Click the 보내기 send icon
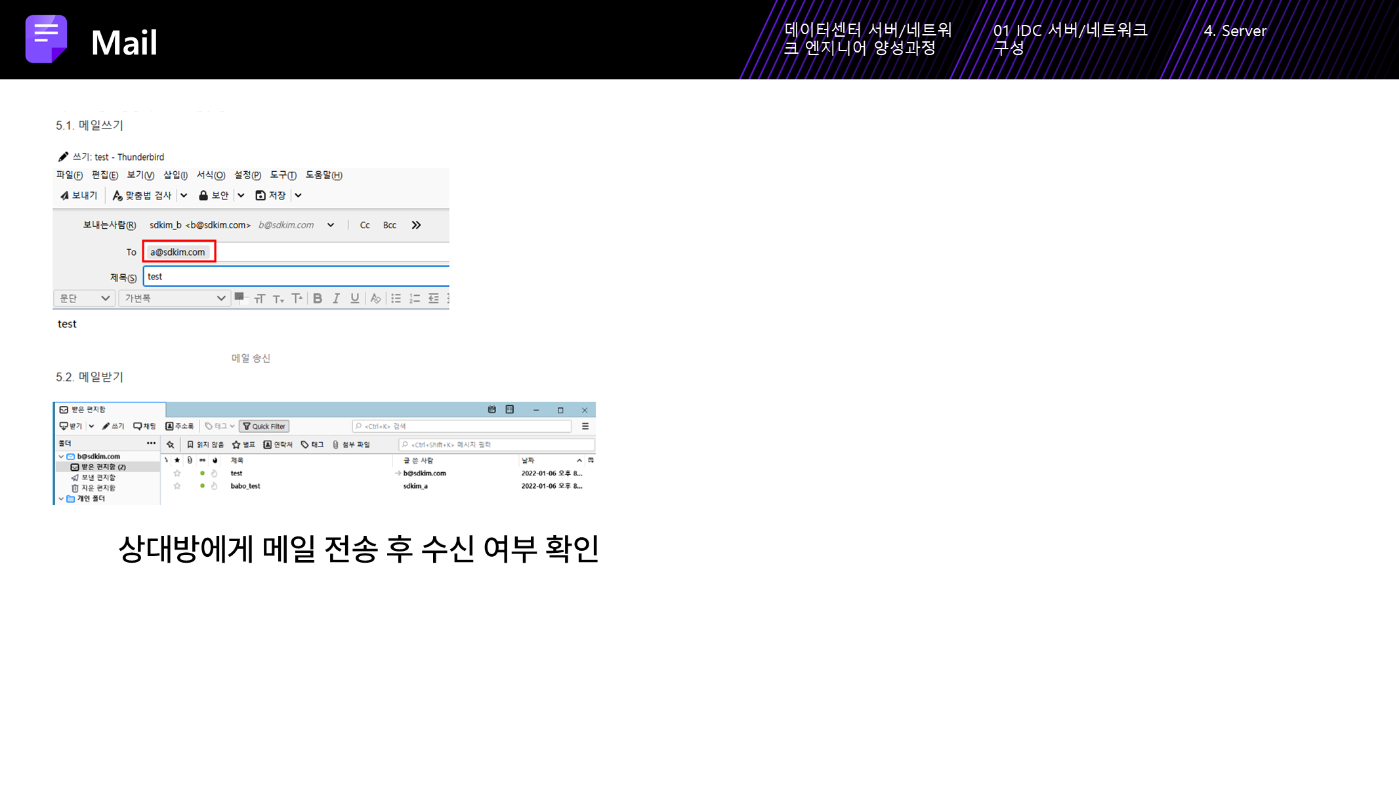 point(64,195)
